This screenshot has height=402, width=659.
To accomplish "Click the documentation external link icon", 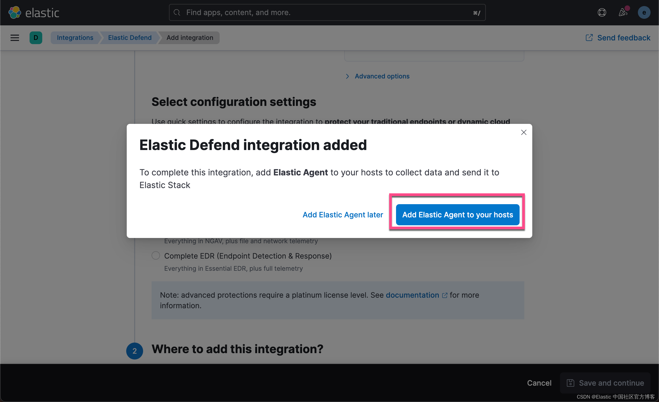I will coord(445,296).
